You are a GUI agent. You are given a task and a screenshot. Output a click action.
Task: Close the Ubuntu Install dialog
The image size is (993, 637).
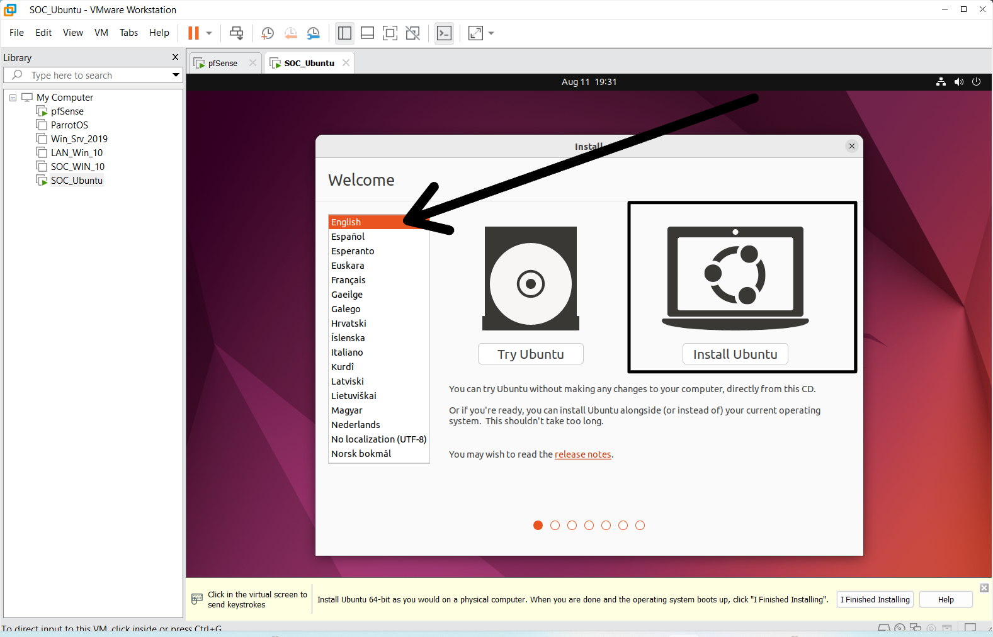(x=851, y=146)
